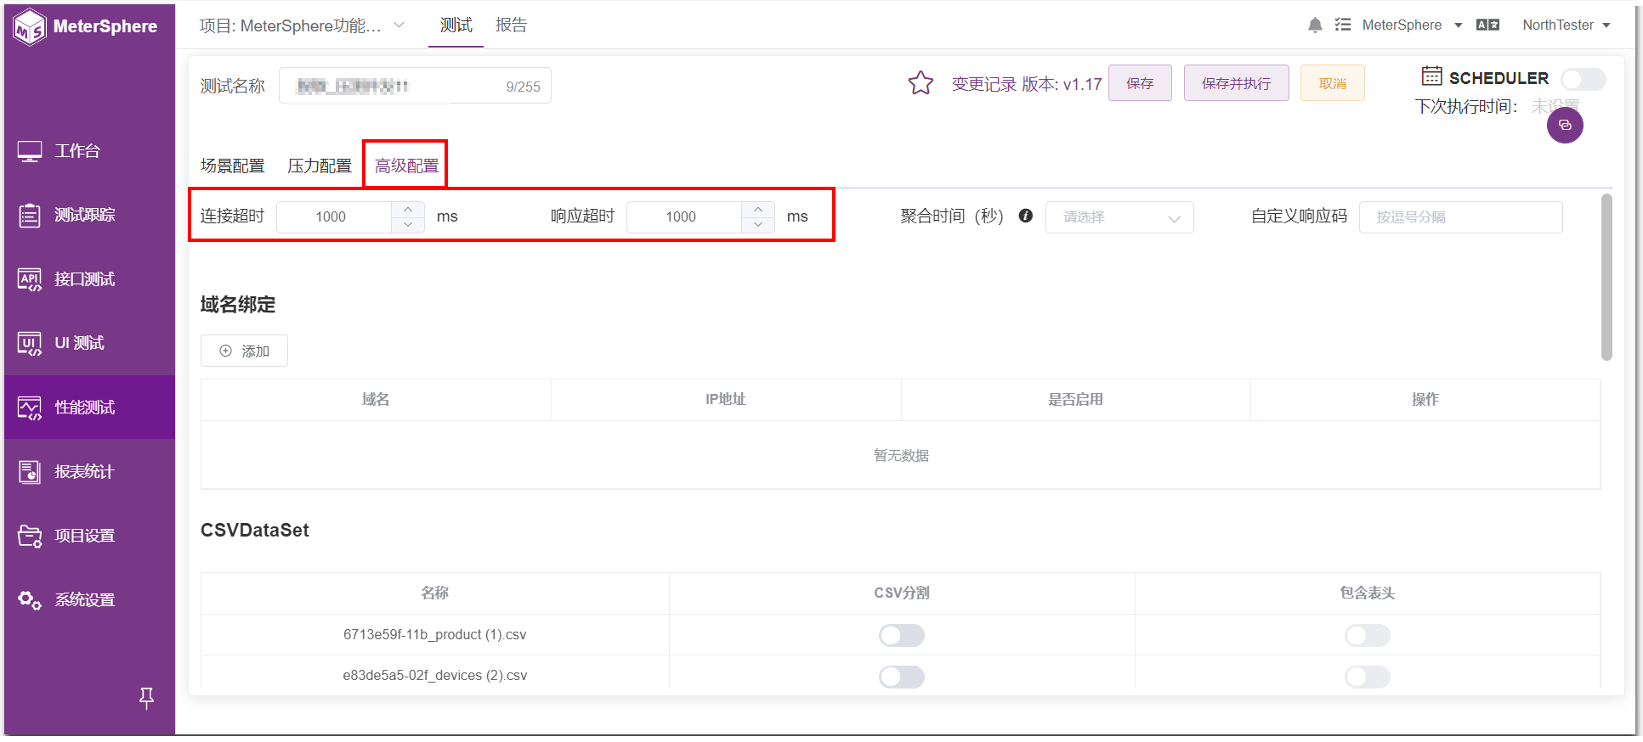Click the star icon to follow this test
Image resolution: width=1643 pixels, height=742 pixels.
[x=921, y=83]
